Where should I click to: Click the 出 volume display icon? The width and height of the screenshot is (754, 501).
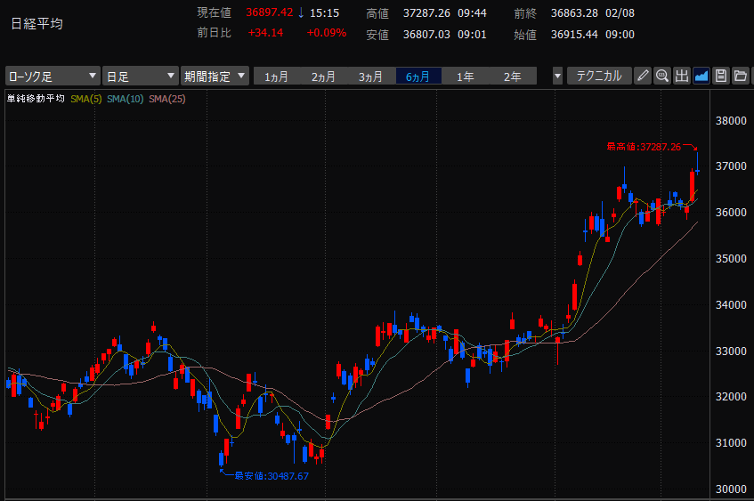point(682,76)
